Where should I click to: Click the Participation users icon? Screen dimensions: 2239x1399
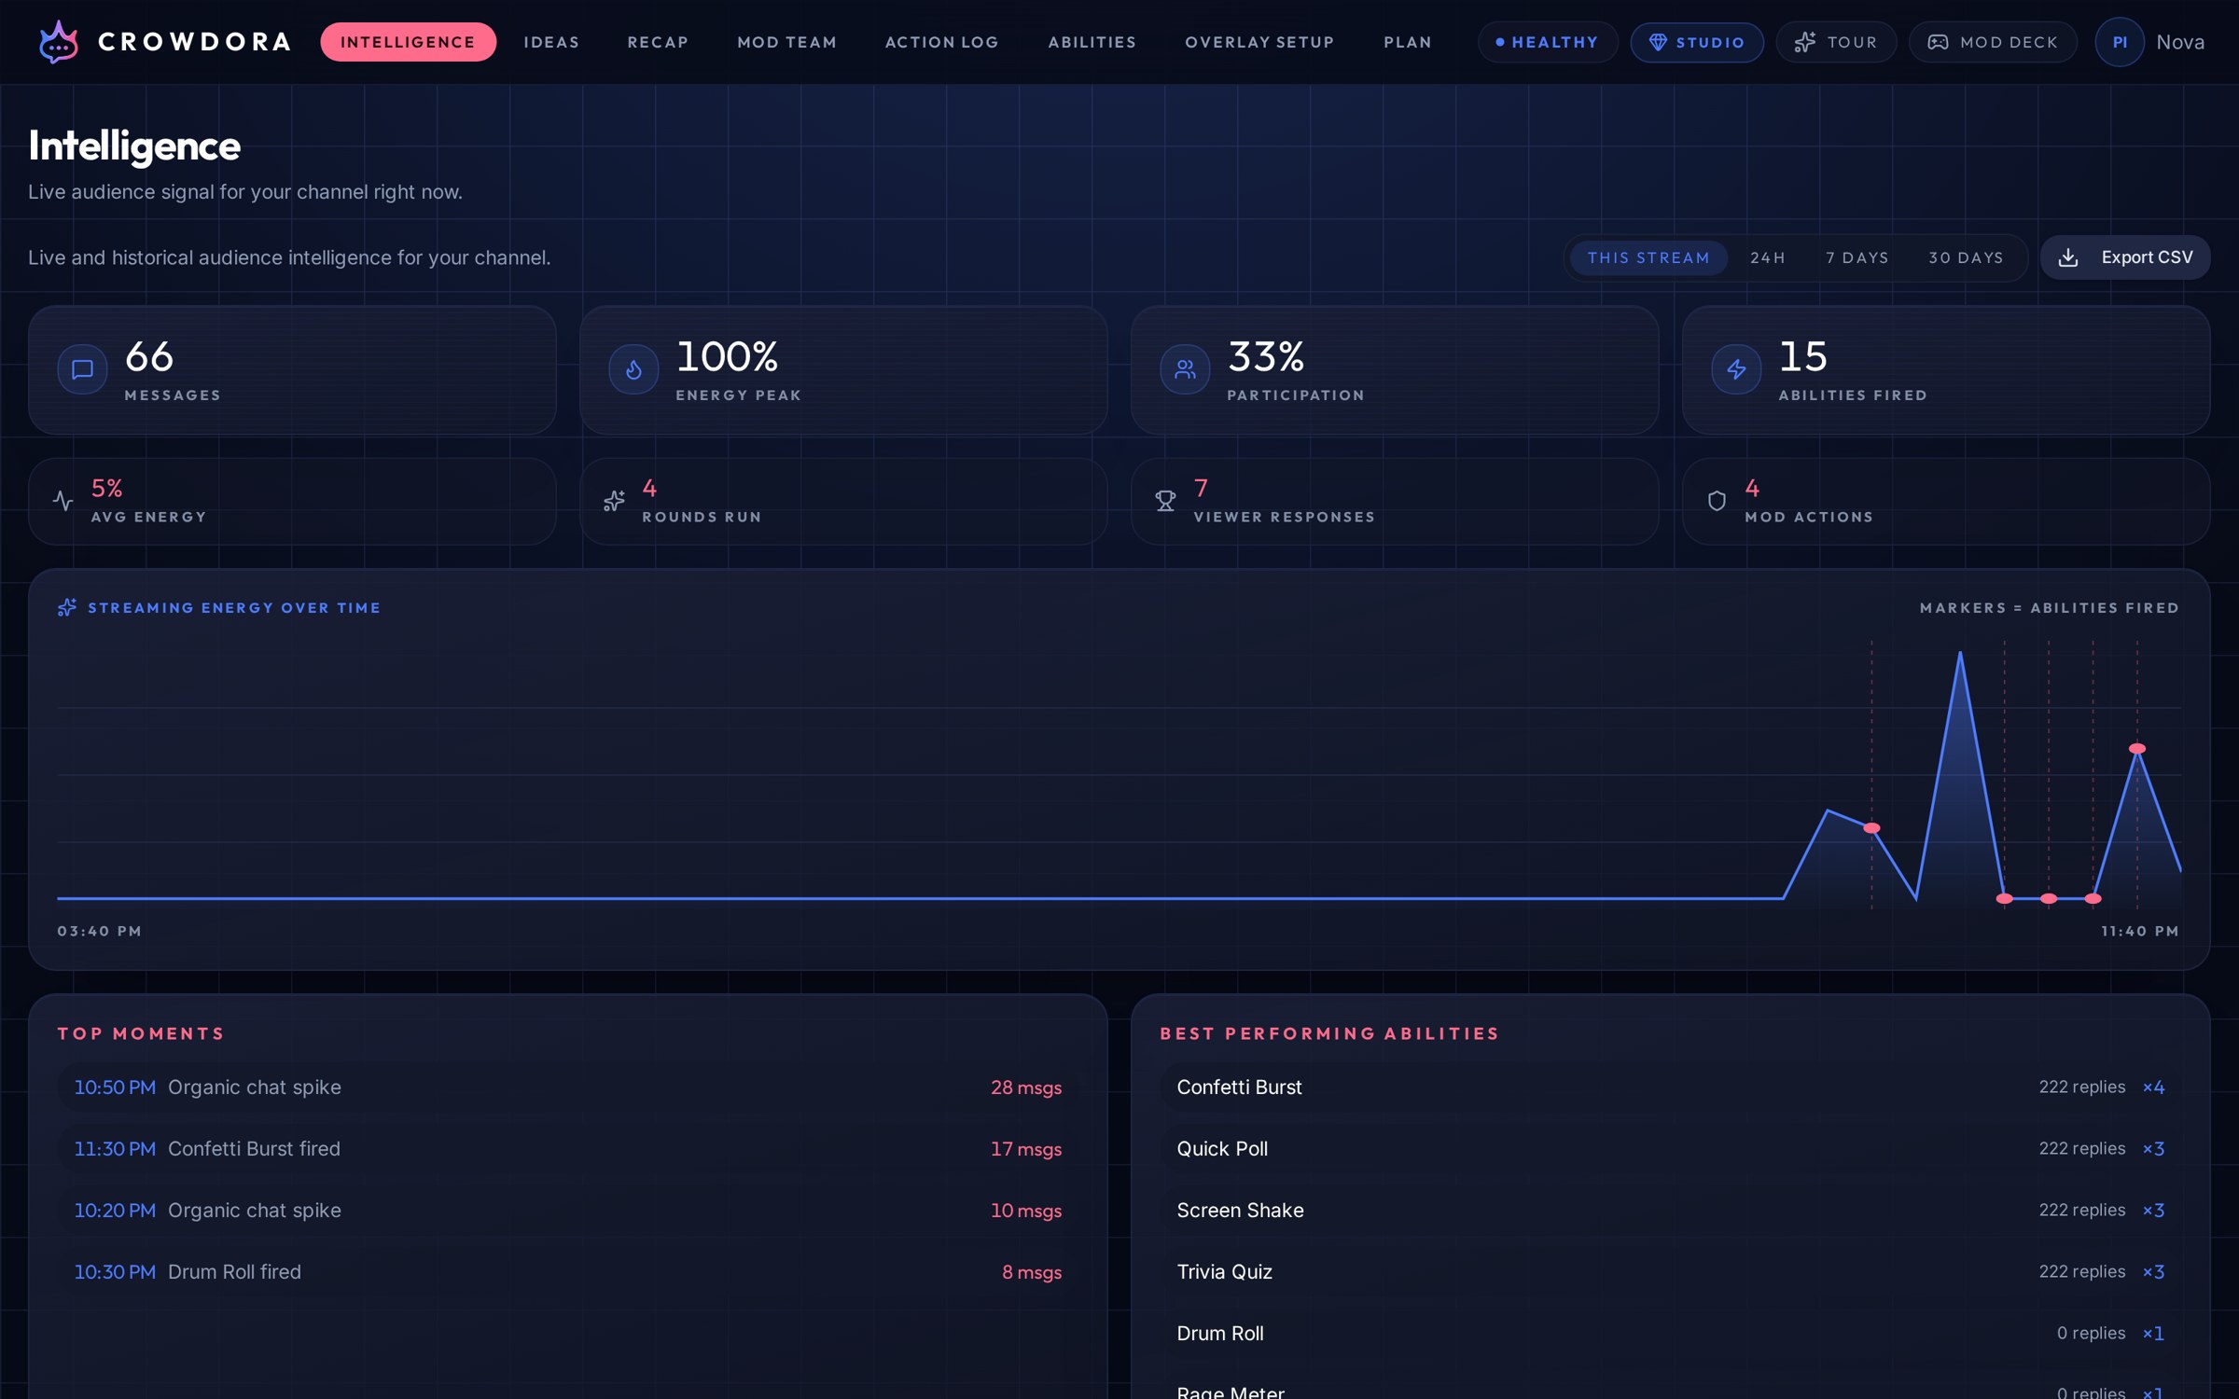(1185, 369)
